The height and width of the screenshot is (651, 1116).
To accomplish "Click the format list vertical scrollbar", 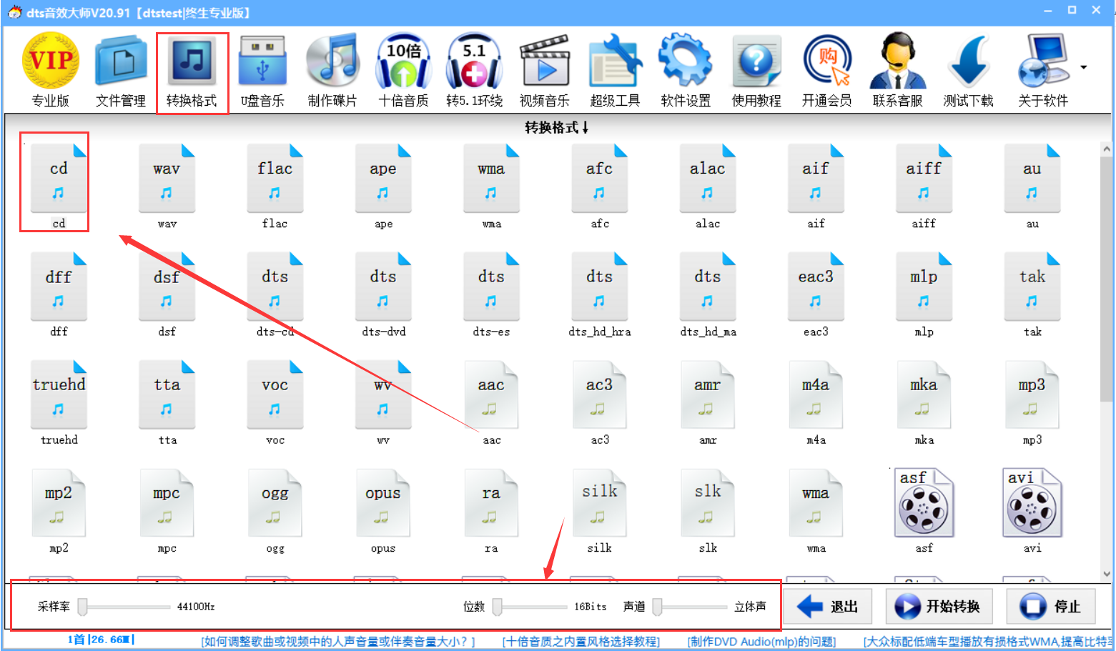I will [x=1107, y=361].
